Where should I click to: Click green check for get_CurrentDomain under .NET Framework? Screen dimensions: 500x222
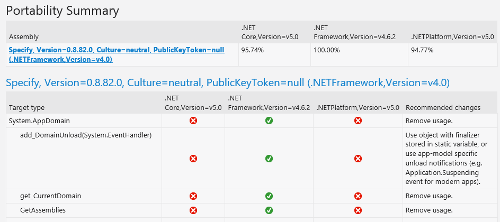tap(269, 196)
